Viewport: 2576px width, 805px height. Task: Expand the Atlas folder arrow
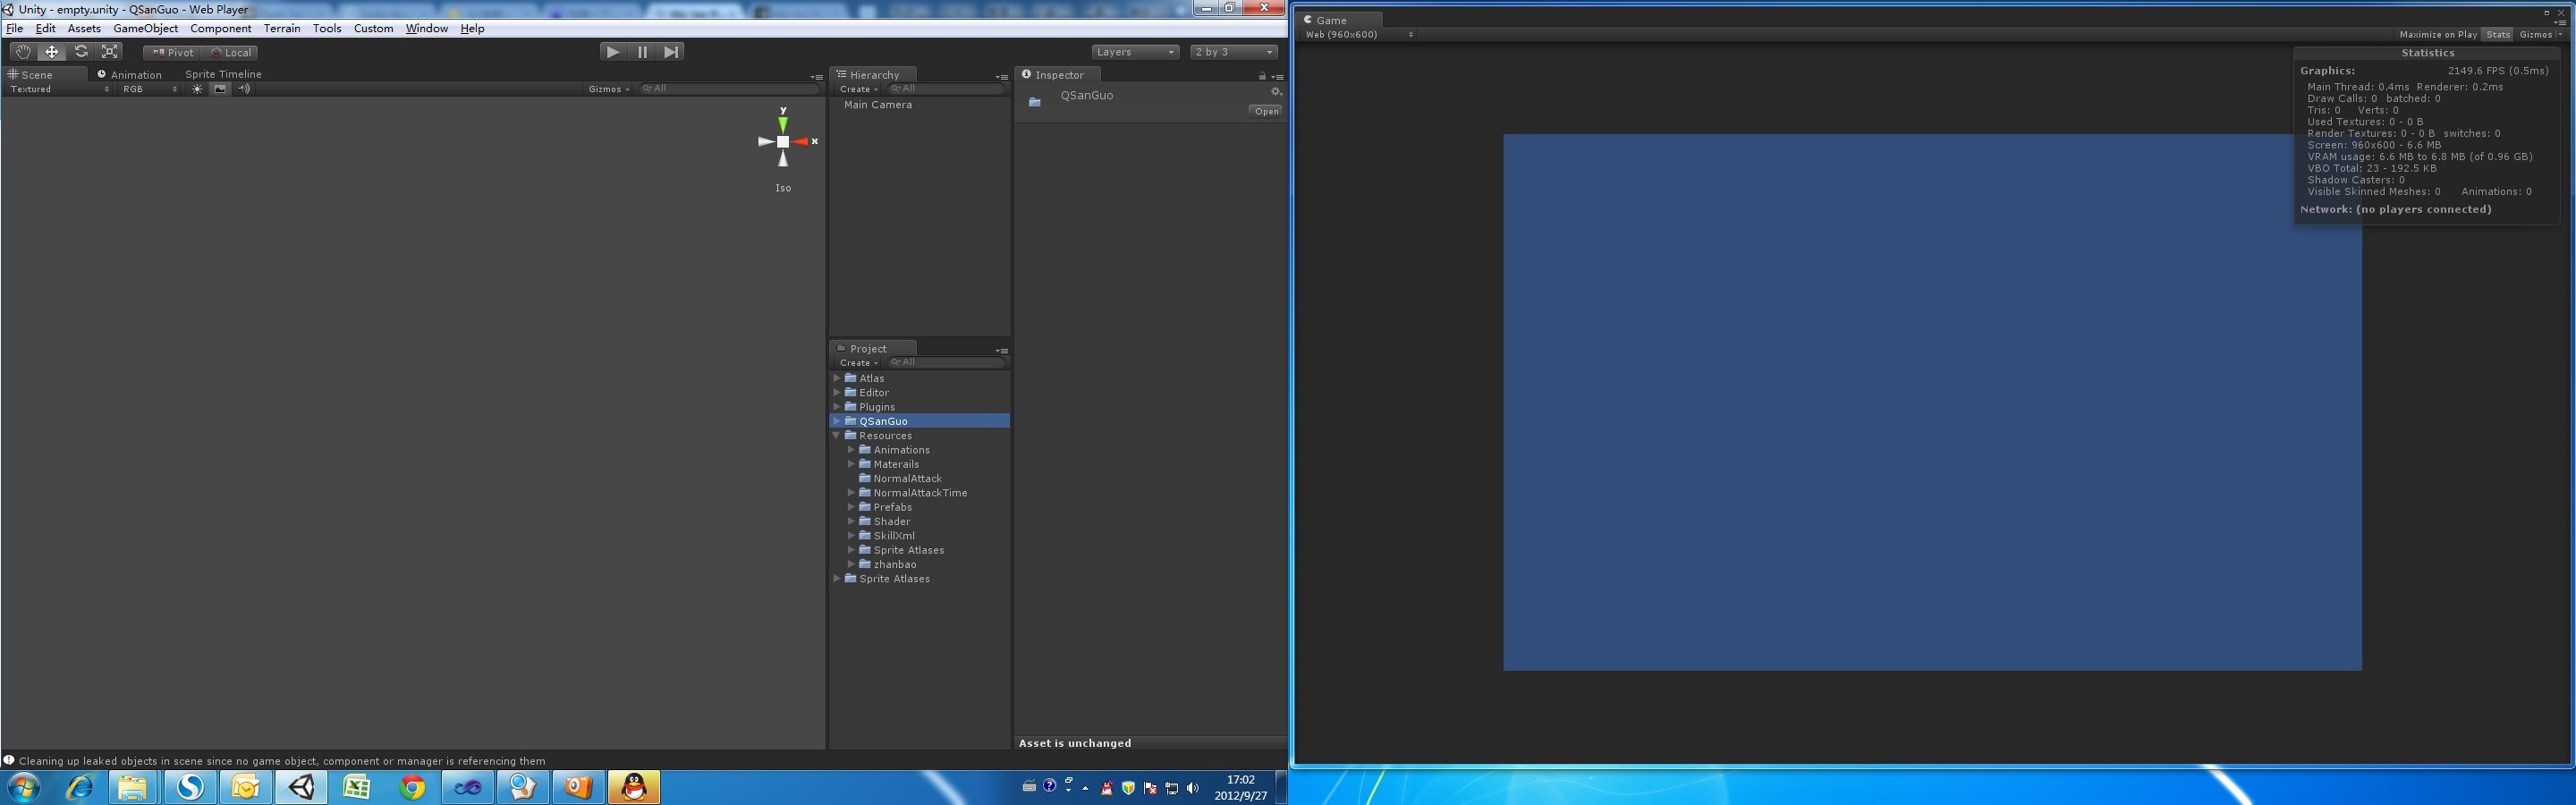pyautogui.click(x=837, y=378)
